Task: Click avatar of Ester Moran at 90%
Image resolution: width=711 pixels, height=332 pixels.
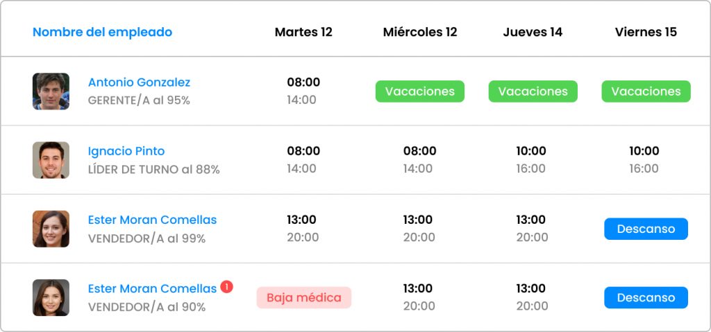Action: (x=51, y=297)
